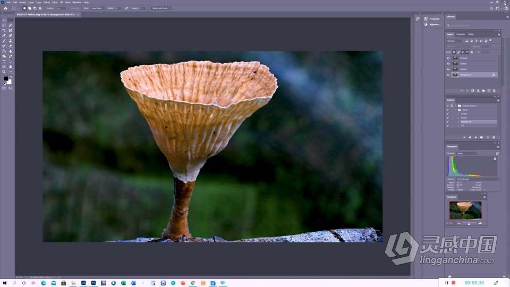
Task: Open the Edit menu
Action: [15, 2]
